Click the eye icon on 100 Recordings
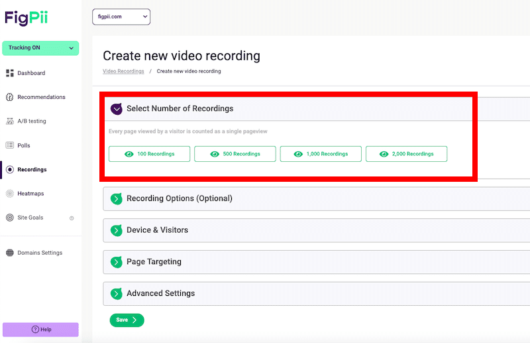Screen dimensions: 530x343 coord(129,154)
